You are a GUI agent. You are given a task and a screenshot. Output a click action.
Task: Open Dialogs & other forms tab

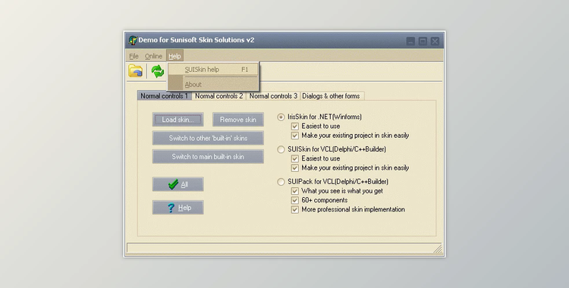pos(332,96)
